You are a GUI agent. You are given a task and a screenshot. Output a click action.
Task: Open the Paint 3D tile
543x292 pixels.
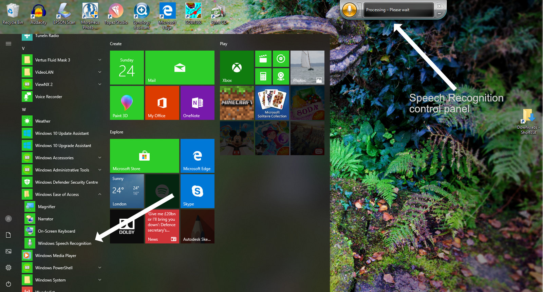point(127,103)
